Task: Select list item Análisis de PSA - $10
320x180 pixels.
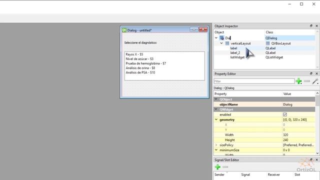Action: pyautogui.click(x=140, y=72)
